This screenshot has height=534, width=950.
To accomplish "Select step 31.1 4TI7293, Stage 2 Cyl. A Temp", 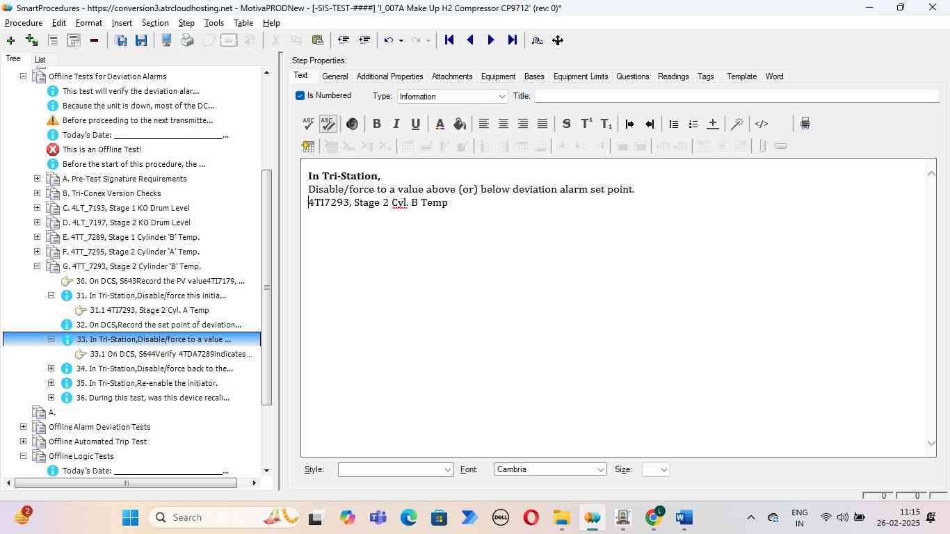I will pyautogui.click(x=149, y=310).
